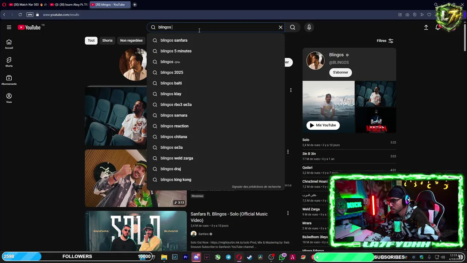Pick suggestion blingos 5 minutes
467x263 pixels.
[x=216, y=51]
